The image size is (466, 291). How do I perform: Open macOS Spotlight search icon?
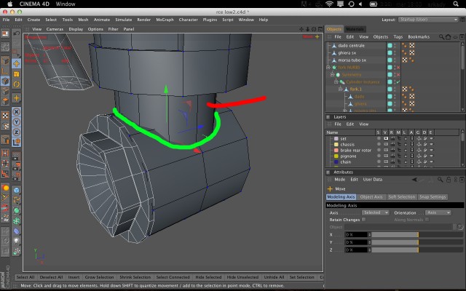tap(456, 4)
